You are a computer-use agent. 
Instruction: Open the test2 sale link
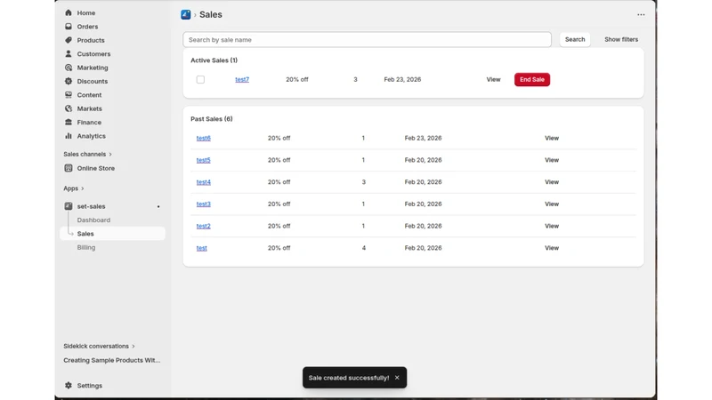point(204,226)
